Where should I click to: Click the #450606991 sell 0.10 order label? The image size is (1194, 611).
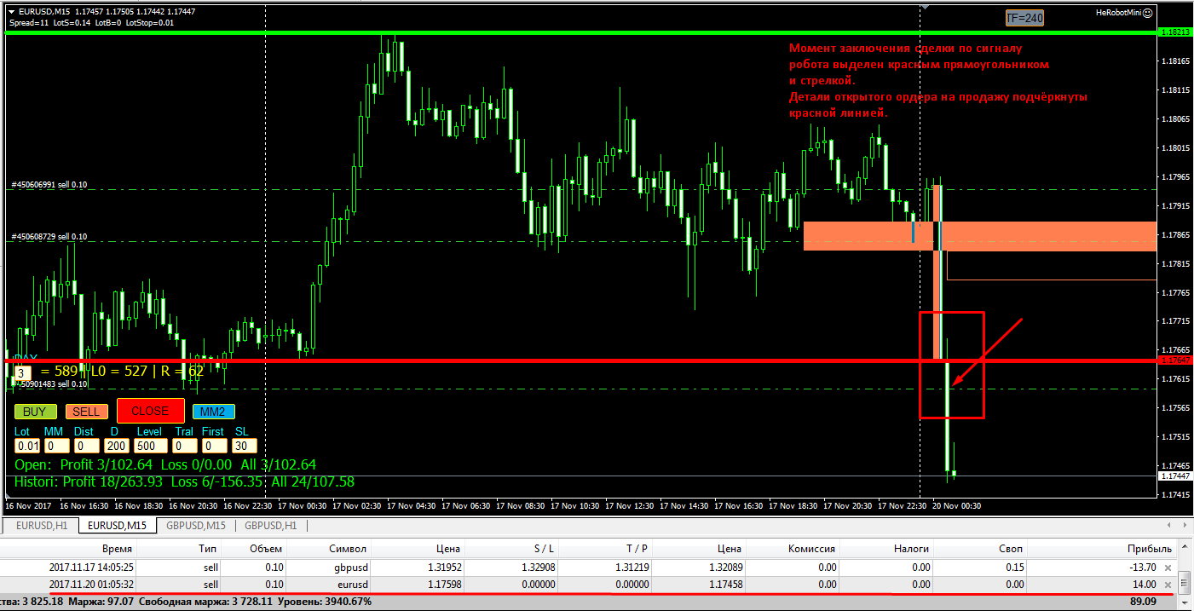point(49,184)
